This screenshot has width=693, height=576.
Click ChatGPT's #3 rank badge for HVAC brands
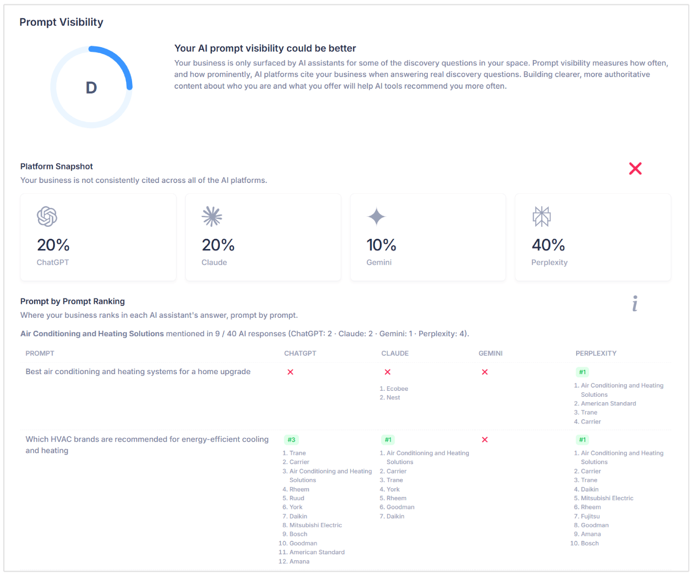tap(292, 440)
